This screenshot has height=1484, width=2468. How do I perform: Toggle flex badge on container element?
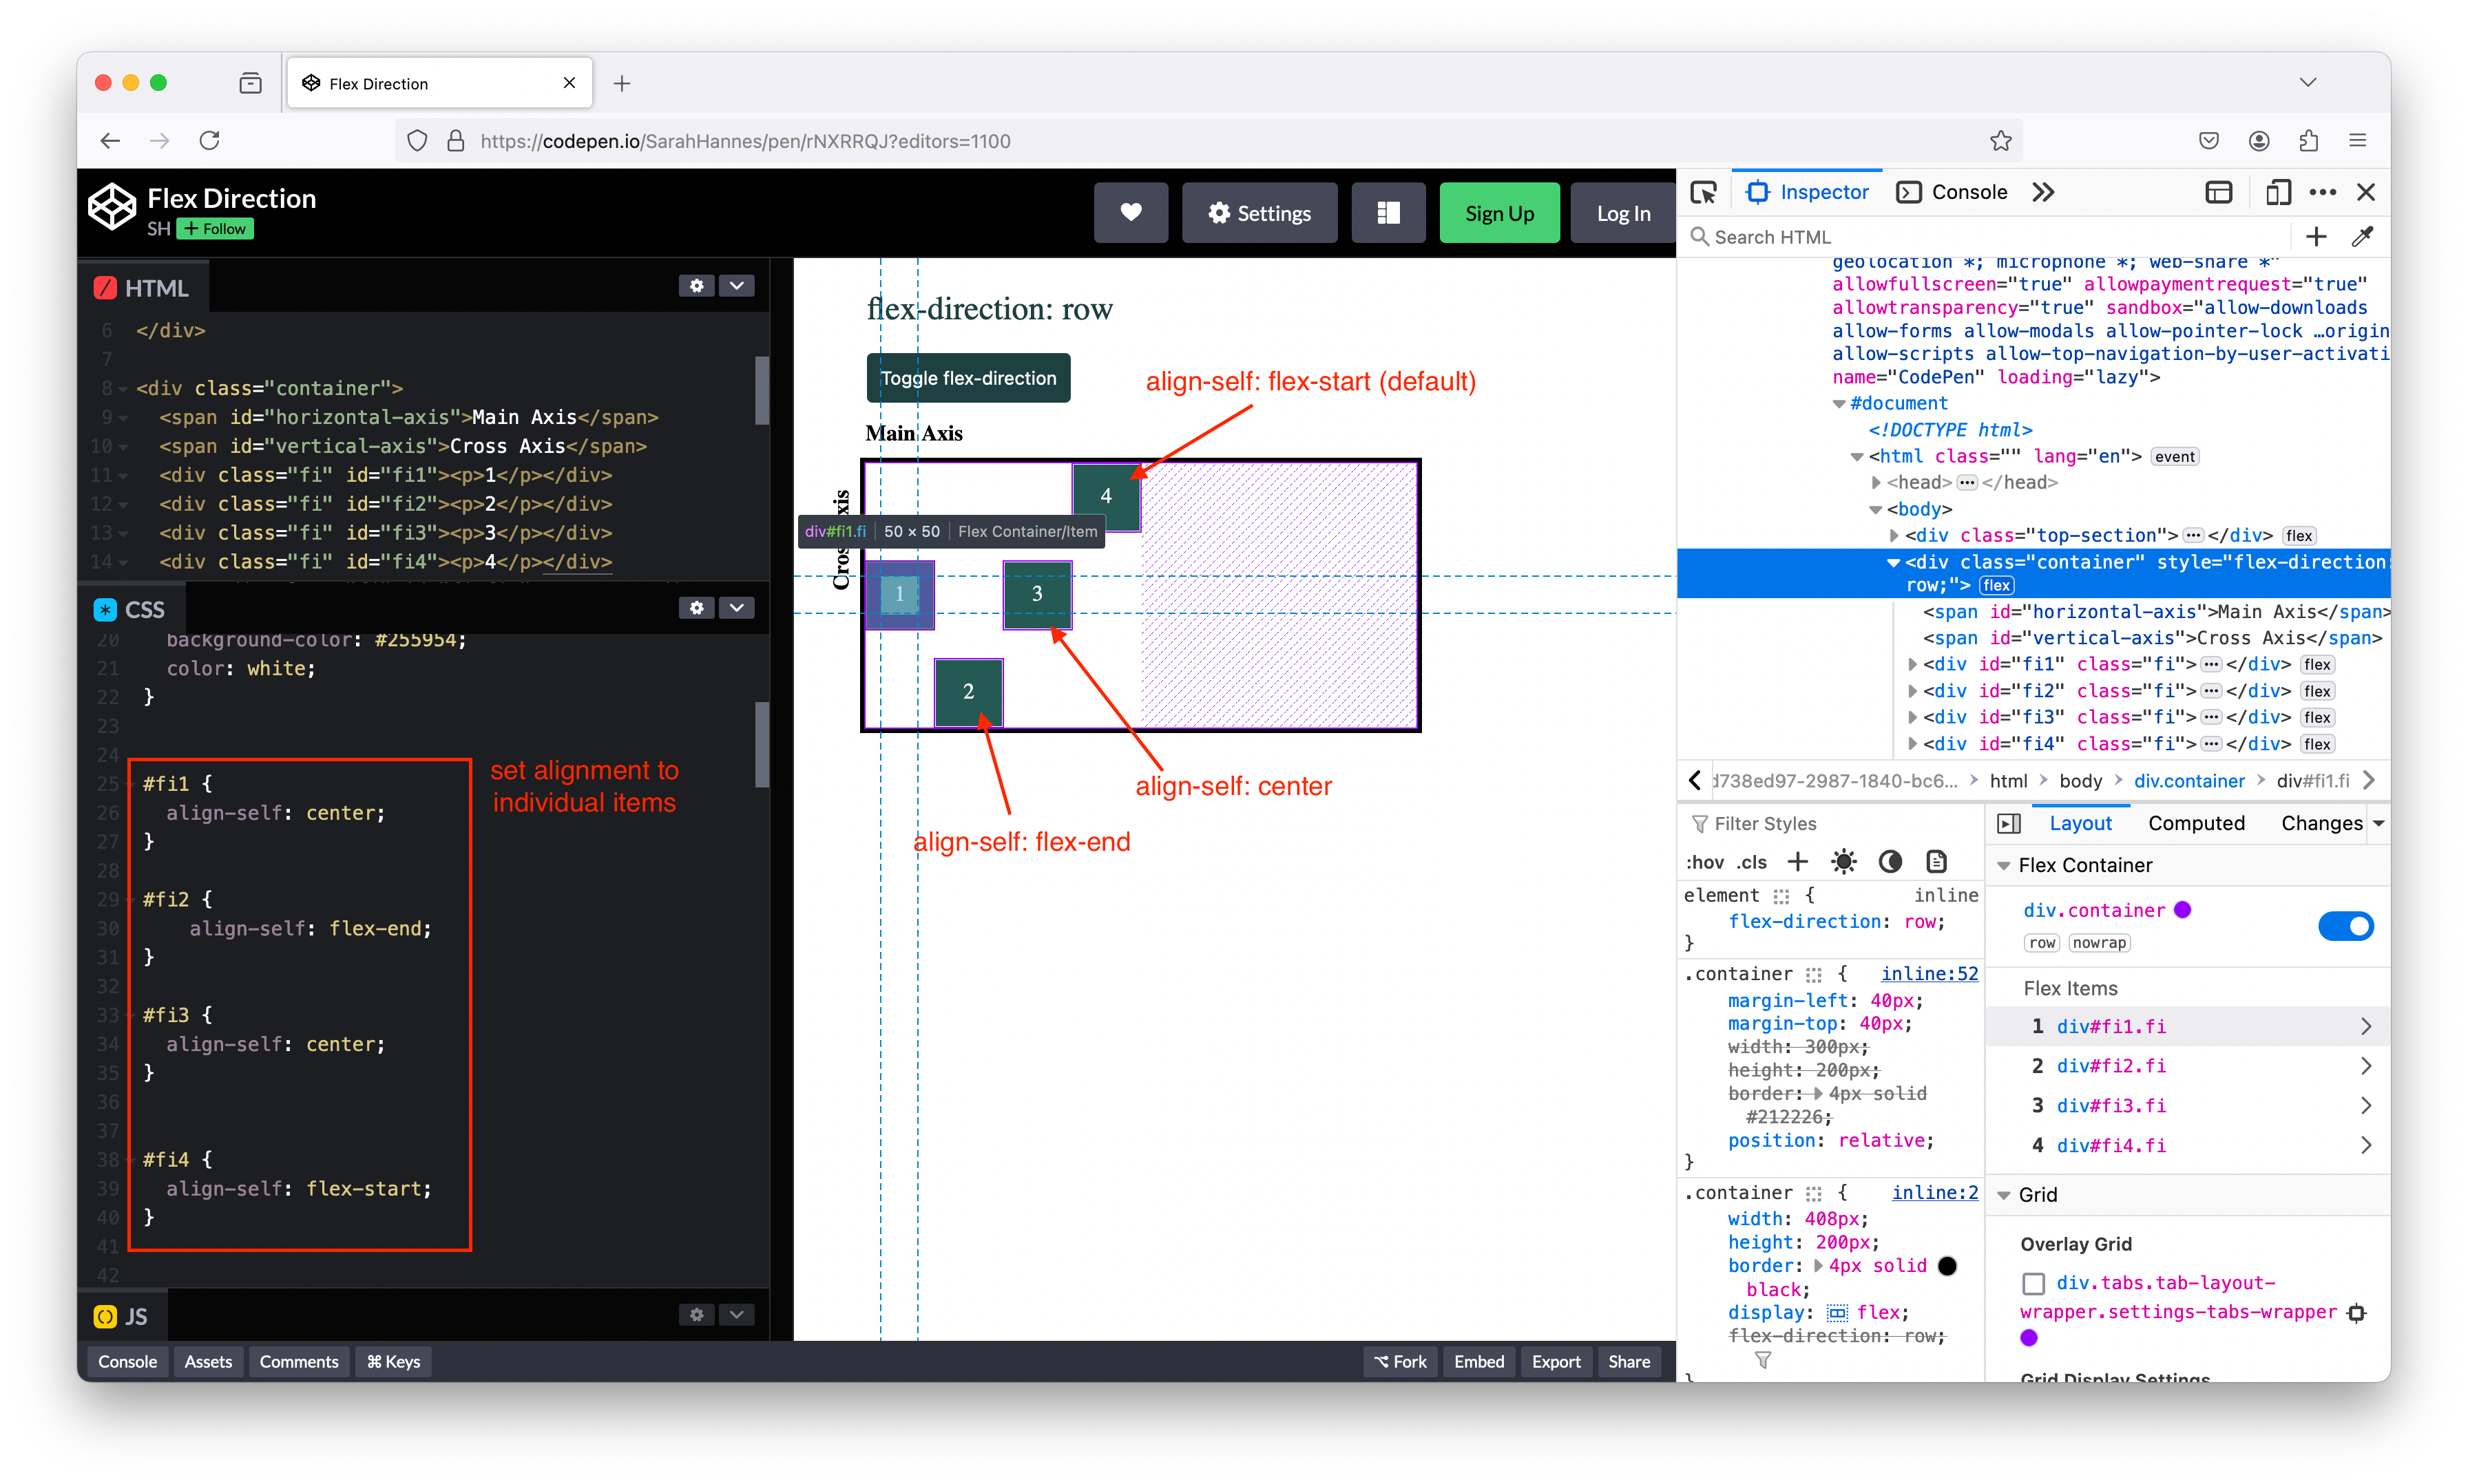click(1997, 586)
